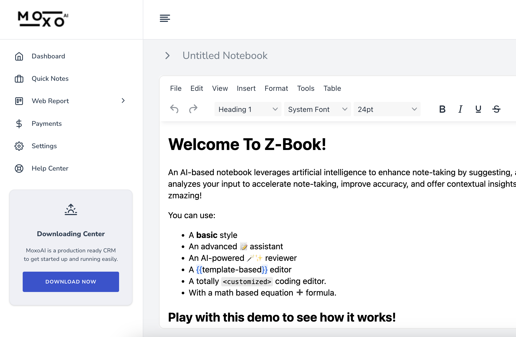Click the {{template-based}} placeholder text

click(232, 270)
